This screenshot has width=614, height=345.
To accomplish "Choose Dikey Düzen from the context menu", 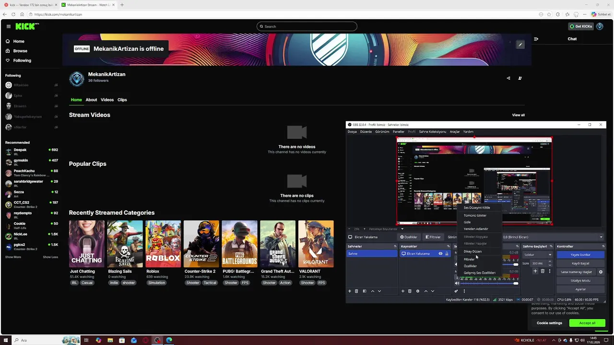I will (x=472, y=252).
